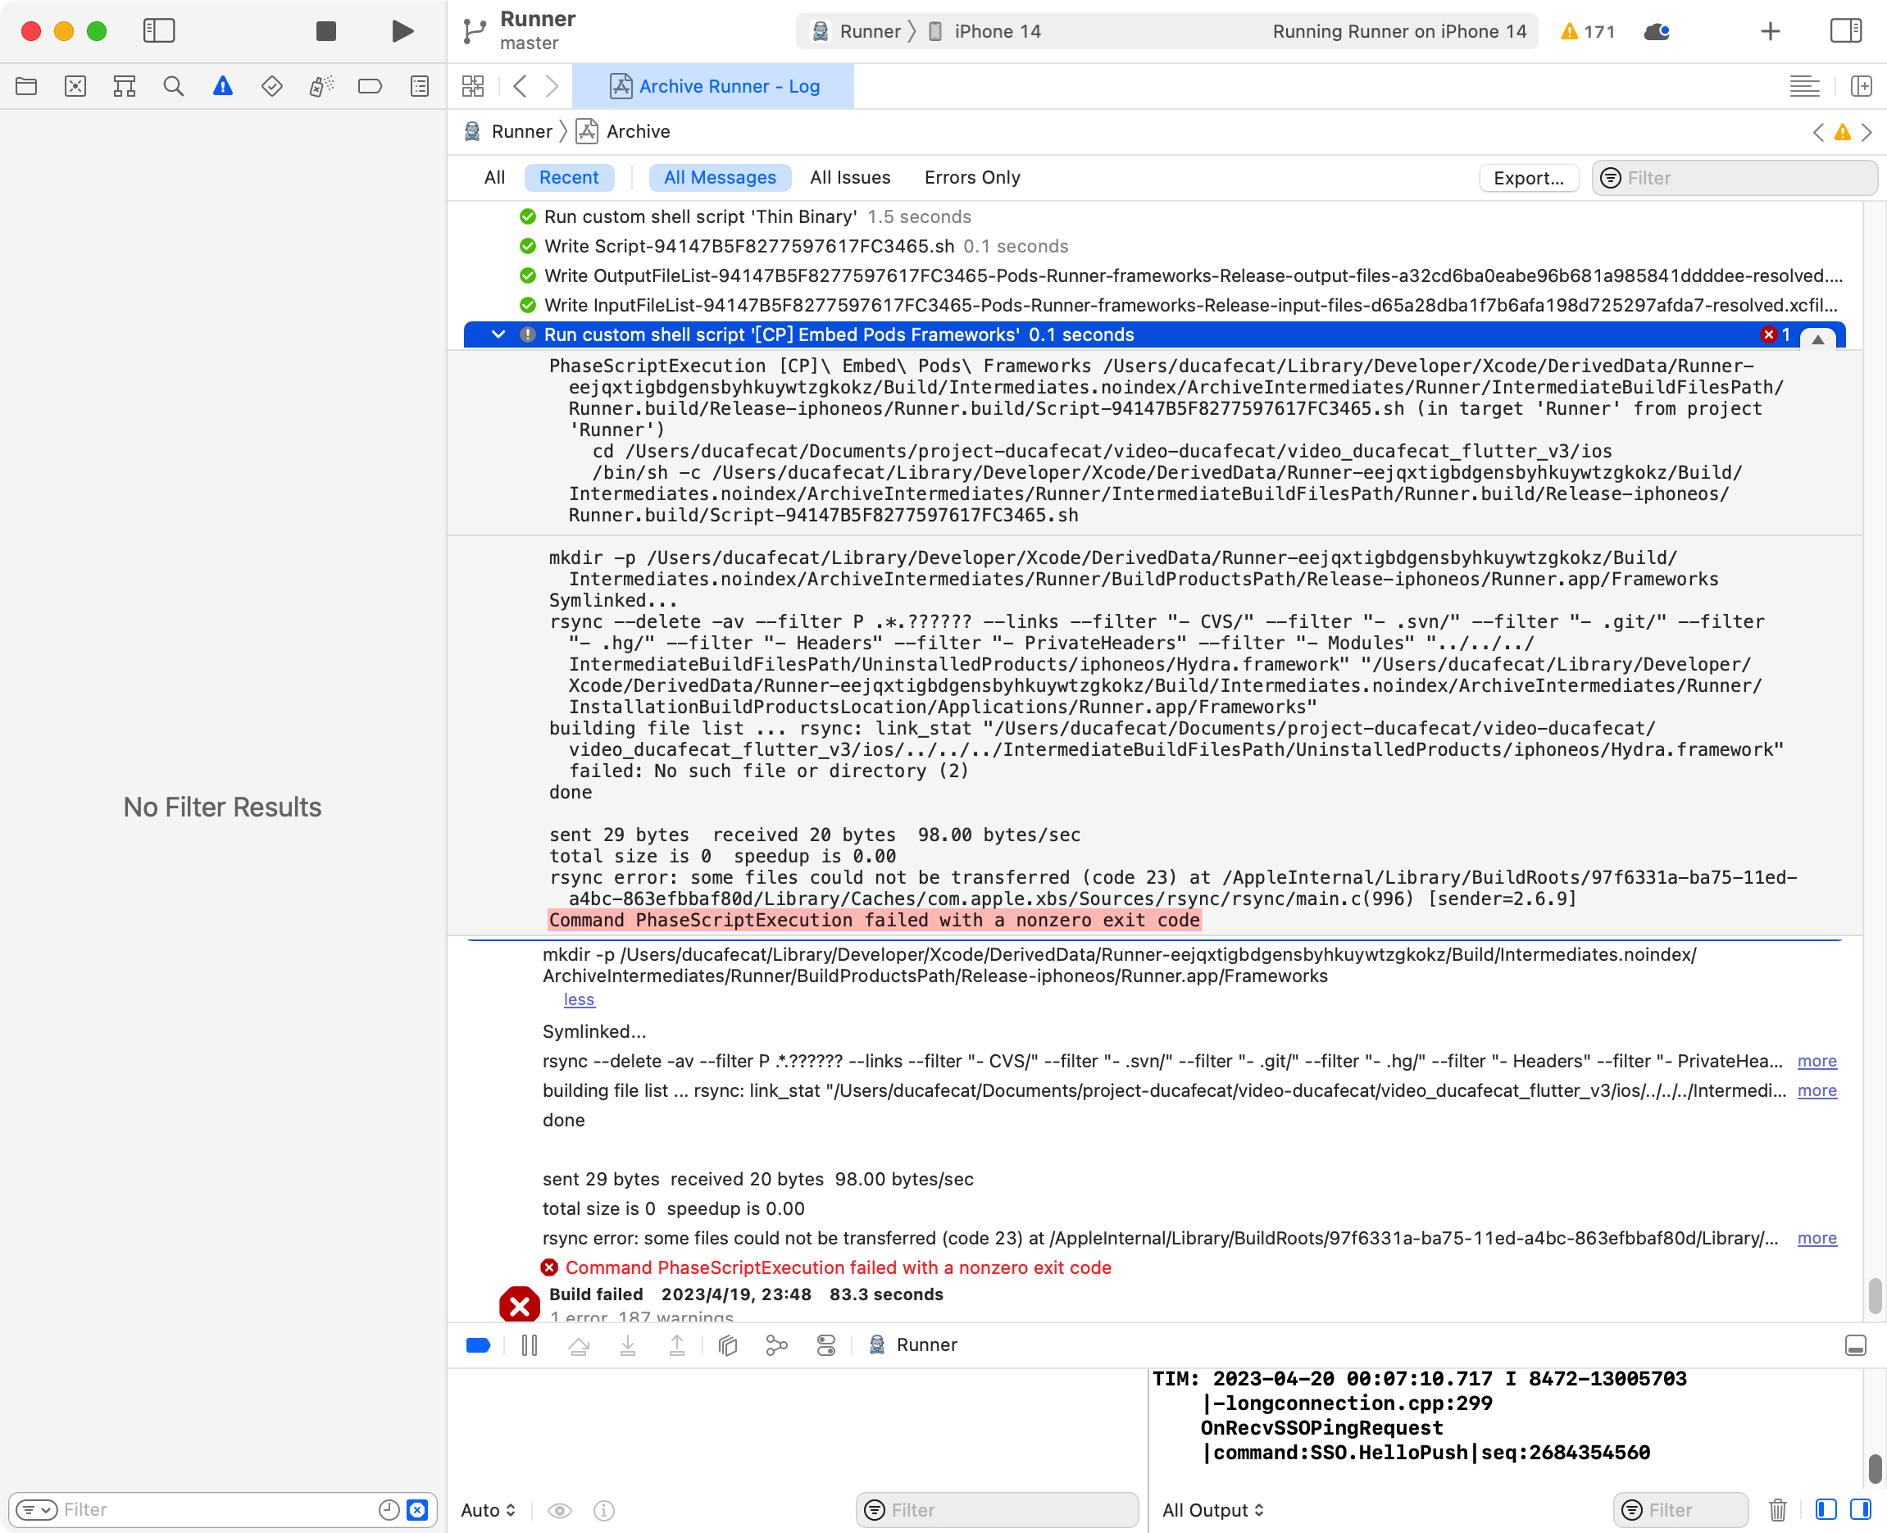
Task: Open the All Output dropdown
Action: 1213,1510
